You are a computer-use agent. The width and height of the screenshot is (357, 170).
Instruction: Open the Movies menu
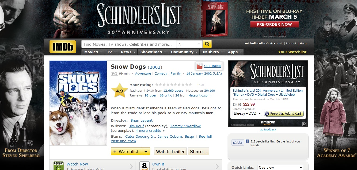(x=93, y=52)
